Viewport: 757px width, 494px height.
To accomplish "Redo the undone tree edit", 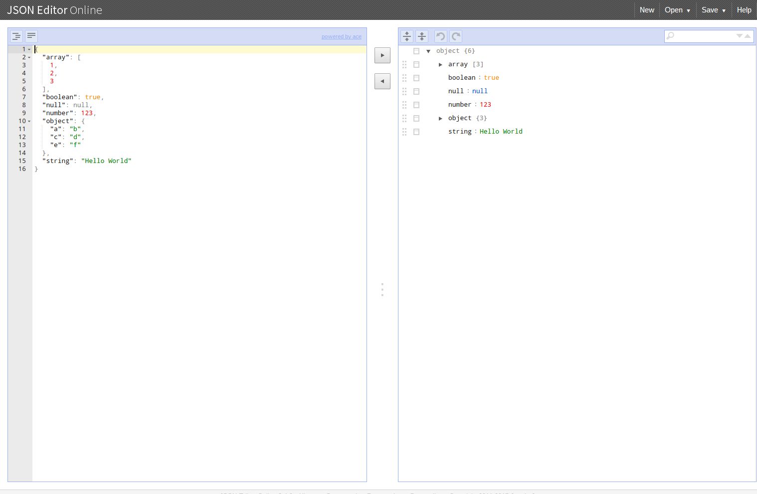I will tap(455, 36).
